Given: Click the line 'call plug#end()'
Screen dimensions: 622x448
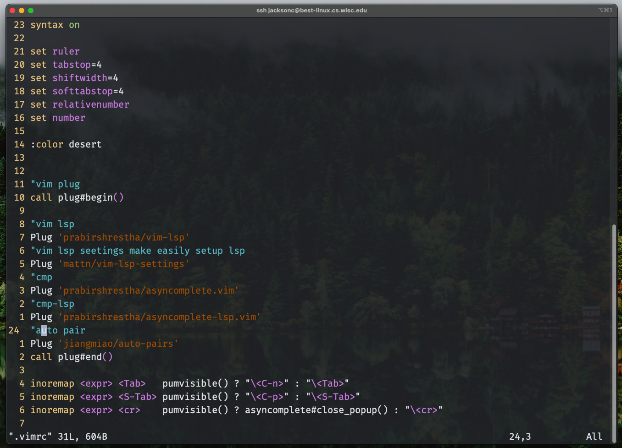Looking at the screenshot, I should click(72, 357).
